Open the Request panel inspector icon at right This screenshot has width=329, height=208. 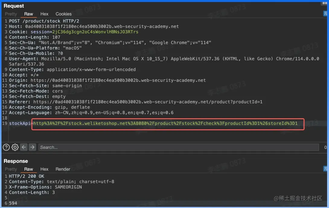[x=325, y=14]
